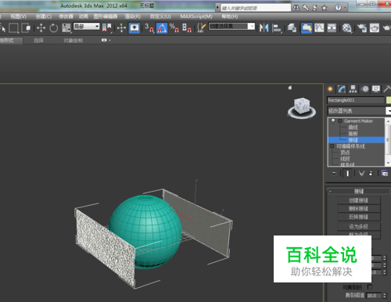
Task: Click the search keyword input field
Action: point(256,8)
